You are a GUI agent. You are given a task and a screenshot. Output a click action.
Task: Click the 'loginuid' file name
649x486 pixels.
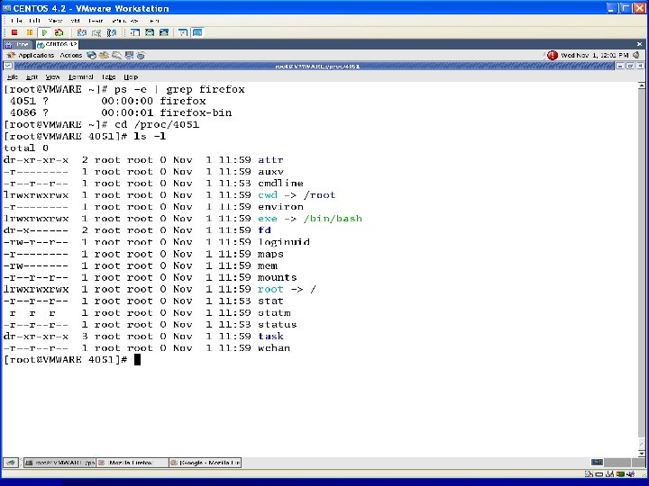point(284,242)
